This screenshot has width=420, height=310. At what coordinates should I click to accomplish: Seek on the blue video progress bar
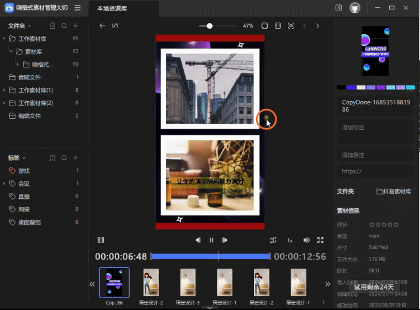[x=211, y=256]
